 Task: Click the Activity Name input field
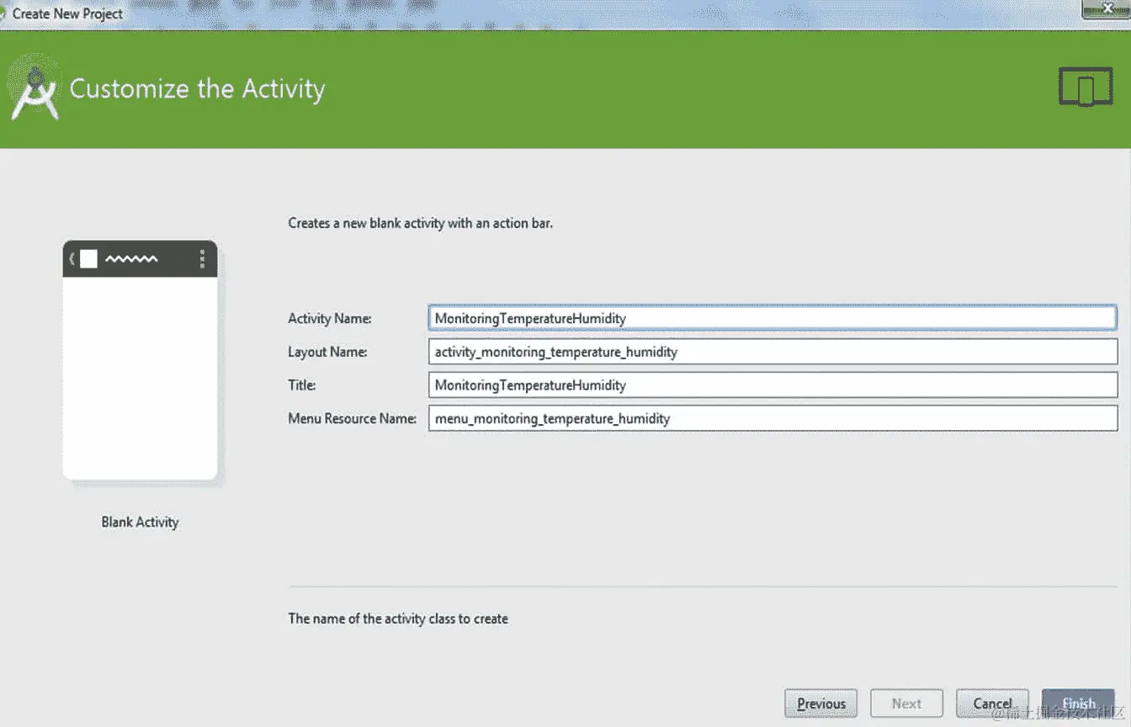[773, 318]
